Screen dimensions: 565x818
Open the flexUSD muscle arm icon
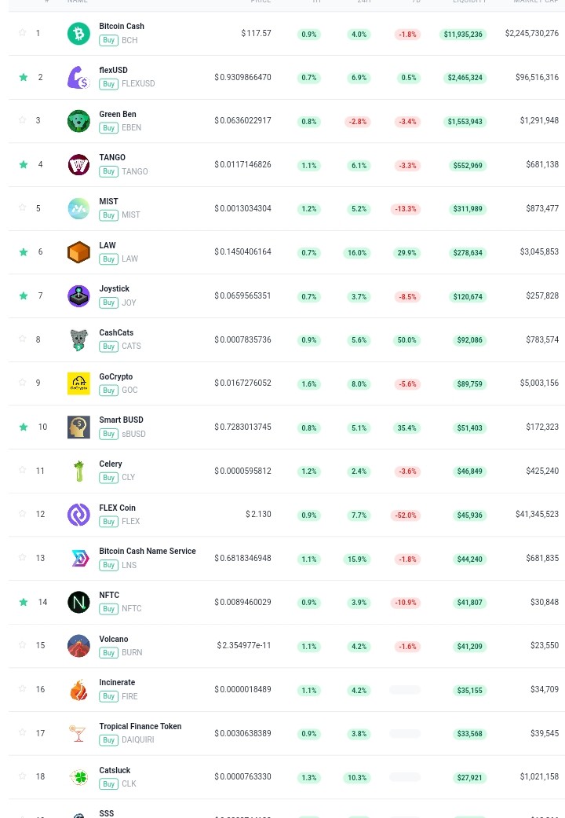click(78, 77)
